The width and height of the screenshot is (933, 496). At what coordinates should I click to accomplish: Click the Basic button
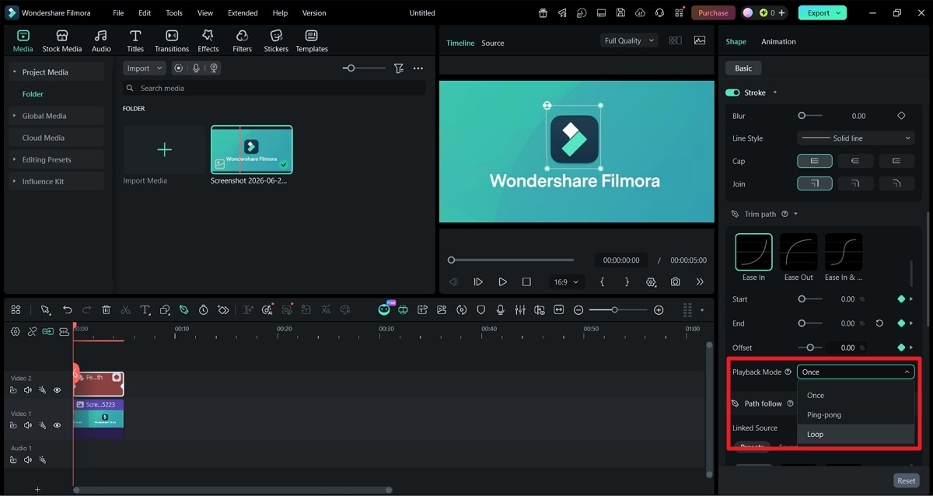pyautogui.click(x=744, y=68)
